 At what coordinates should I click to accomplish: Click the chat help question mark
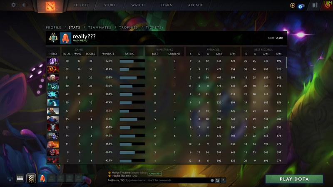[x=223, y=180]
